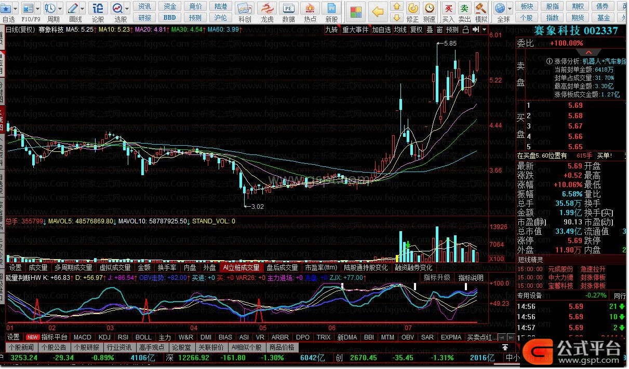Click the 资讯 button

[145, 7]
